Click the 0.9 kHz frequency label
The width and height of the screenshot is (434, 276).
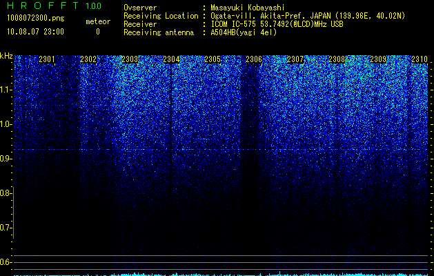[x=6, y=159]
